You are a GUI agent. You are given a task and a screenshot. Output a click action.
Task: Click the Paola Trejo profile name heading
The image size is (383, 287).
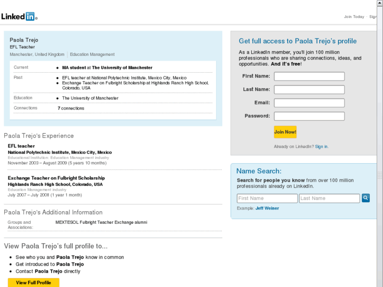[x=24, y=40]
